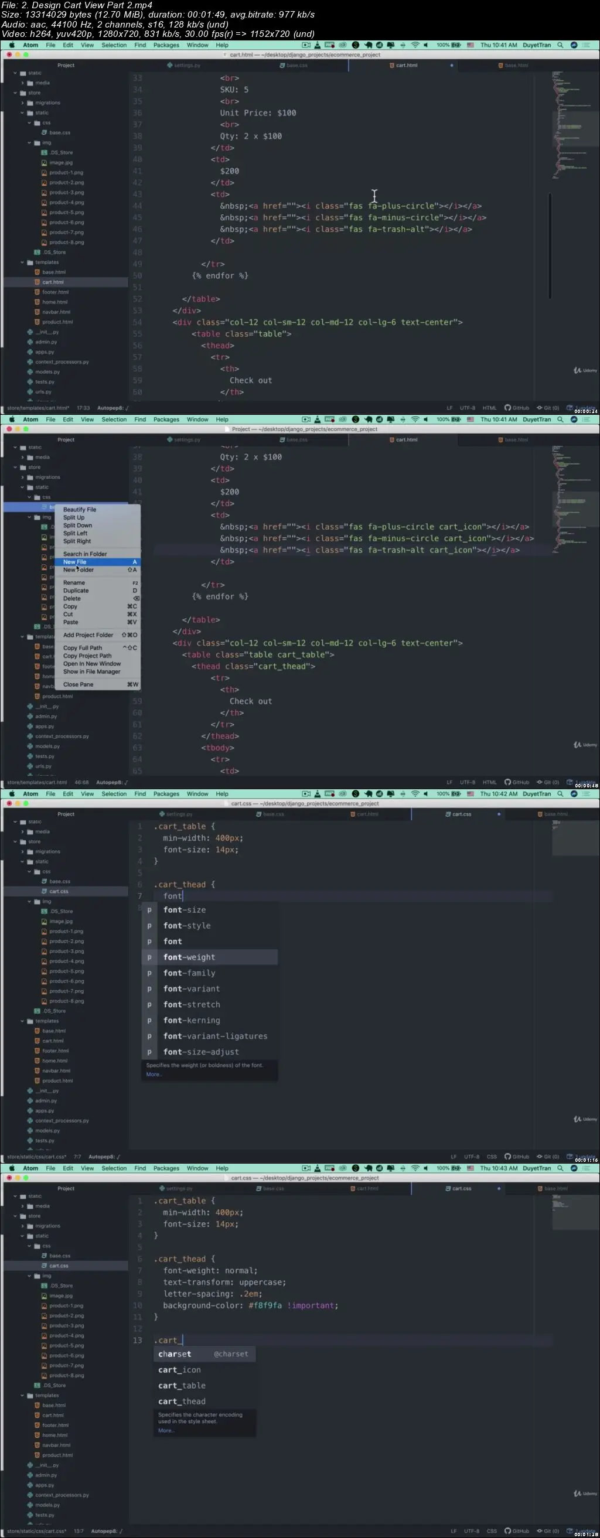Screen dimensions: 600x1538
Task: Click cursor position 17:33 in status bar
Action: click(x=83, y=408)
